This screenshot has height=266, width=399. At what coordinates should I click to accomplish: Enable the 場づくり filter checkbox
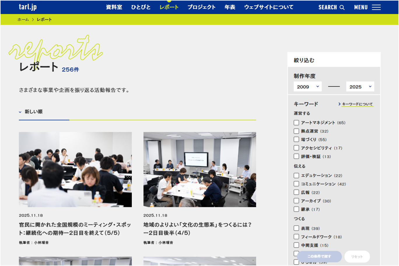[296, 140]
